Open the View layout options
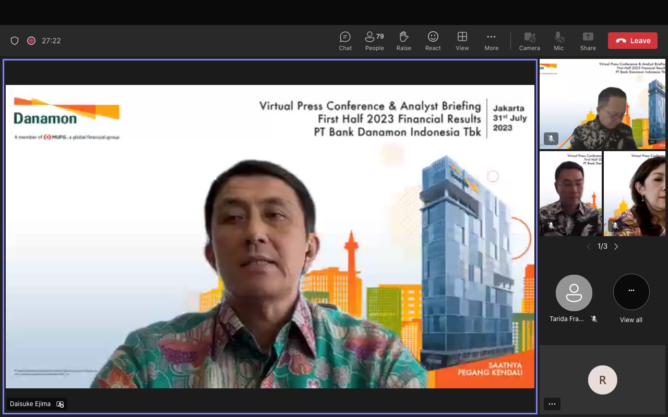Image resolution: width=668 pixels, height=417 pixels. pyautogui.click(x=462, y=41)
